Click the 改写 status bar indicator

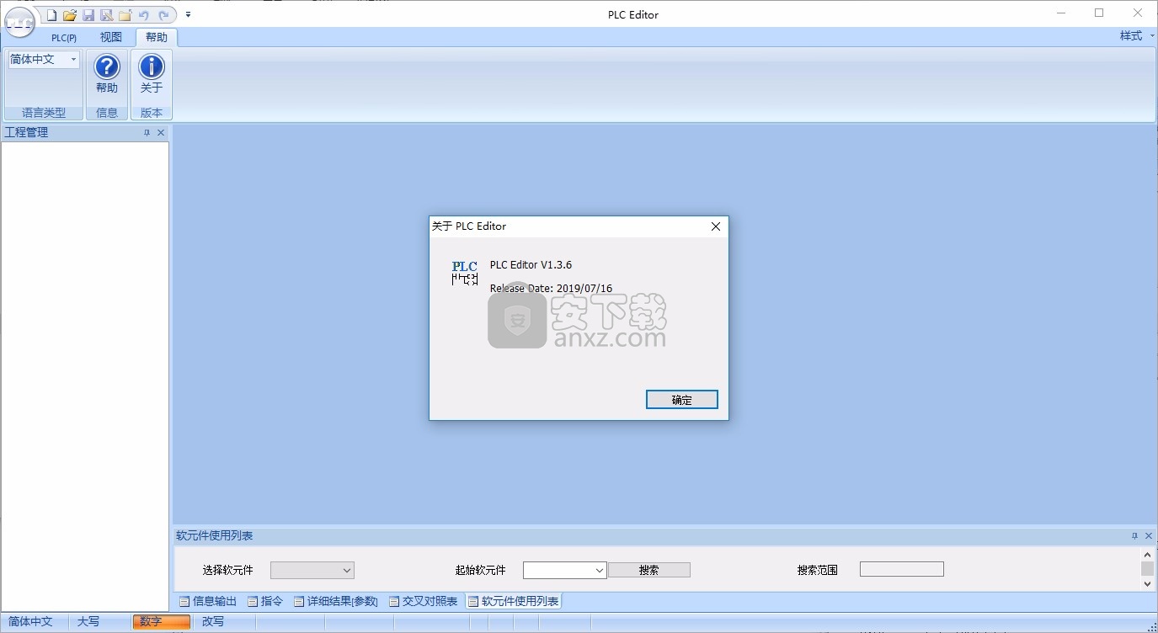pyautogui.click(x=213, y=622)
